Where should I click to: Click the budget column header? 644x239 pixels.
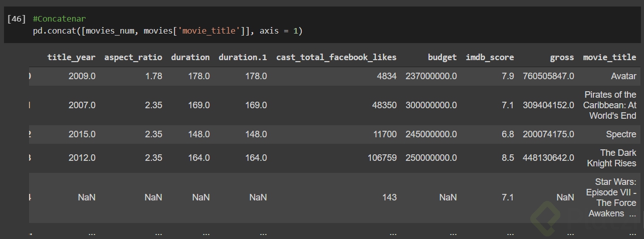click(443, 57)
